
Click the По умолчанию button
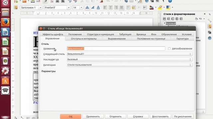click(x=183, y=116)
